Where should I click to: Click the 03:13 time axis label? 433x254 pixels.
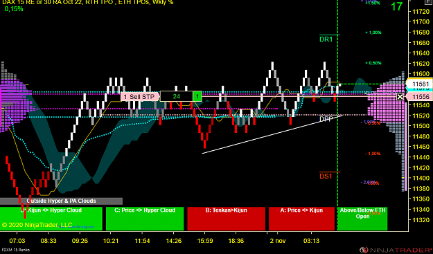coord(312,241)
